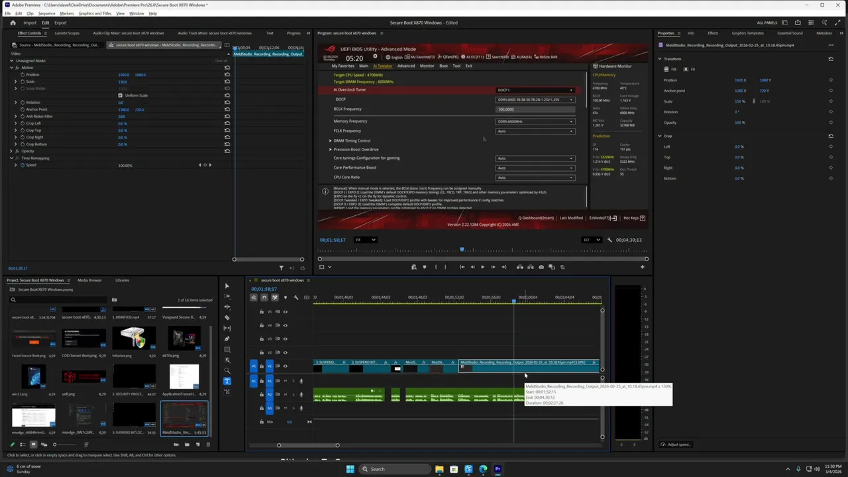Viewport: 848px width, 477px height.
Task: Click the program monitor scrubber playhead
Action: [462, 250]
